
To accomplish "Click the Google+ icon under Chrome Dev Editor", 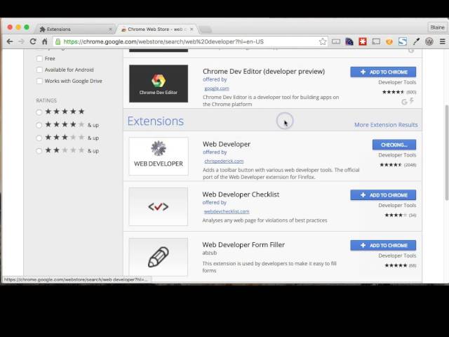I will (x=404, y=102).
